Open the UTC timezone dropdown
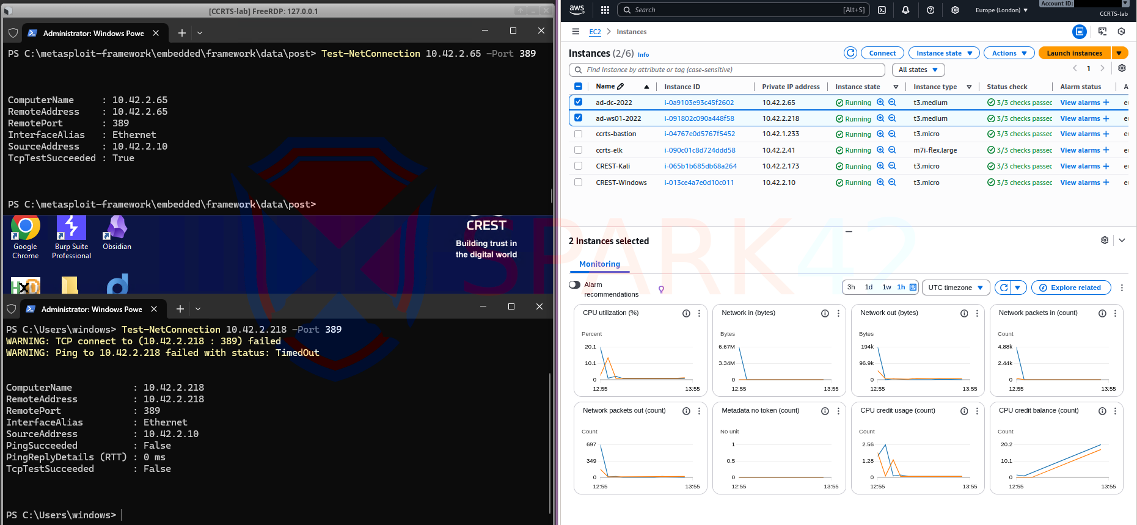 tap(955, 288)
